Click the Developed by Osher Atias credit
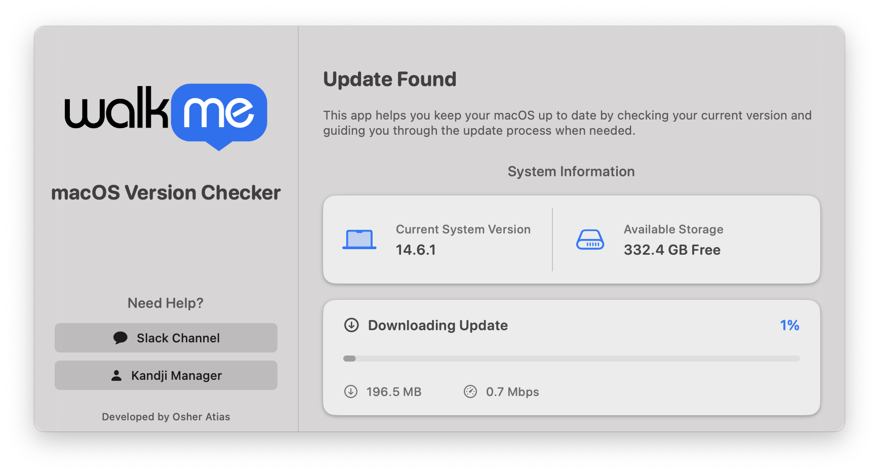879x474 pixels. pos(166,417)
